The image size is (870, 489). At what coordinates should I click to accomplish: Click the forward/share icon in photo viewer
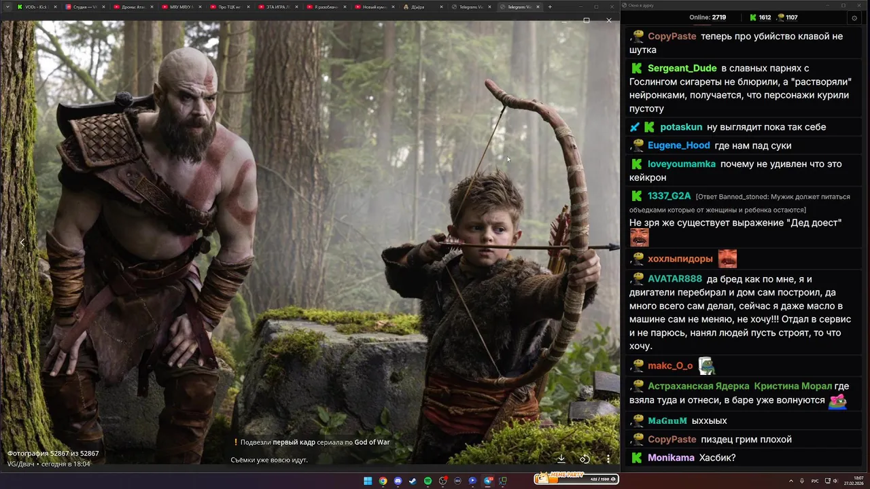pyautogui.click(x=584, y=459)
